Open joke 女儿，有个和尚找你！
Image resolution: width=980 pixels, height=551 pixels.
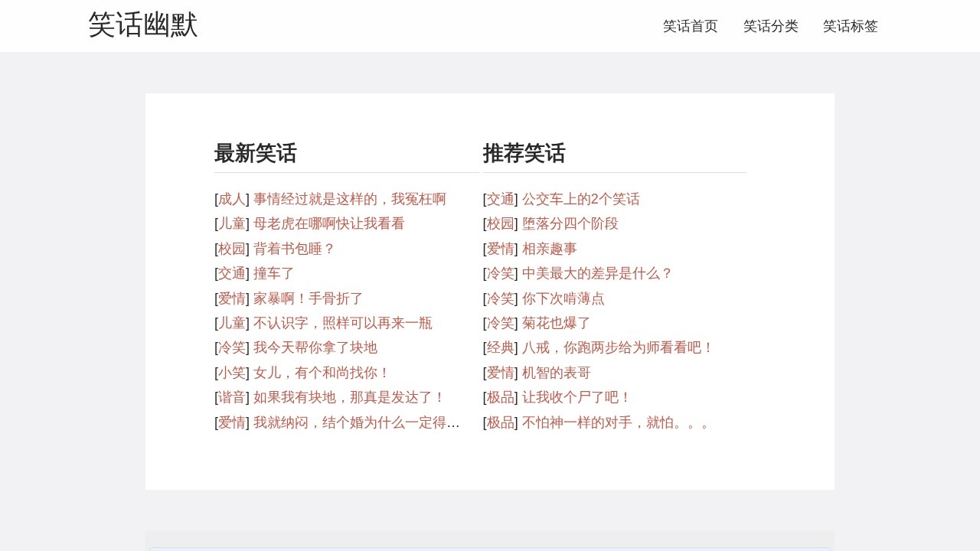[322, 373]
